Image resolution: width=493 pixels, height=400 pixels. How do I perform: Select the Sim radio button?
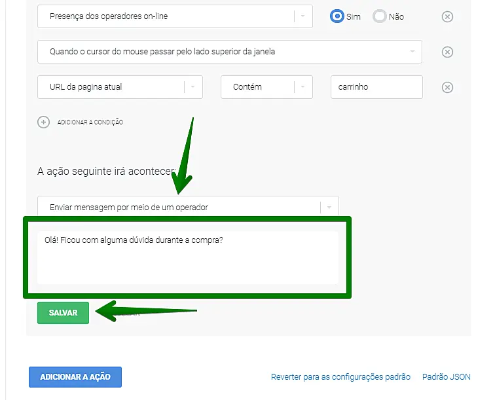coord(337,16)
